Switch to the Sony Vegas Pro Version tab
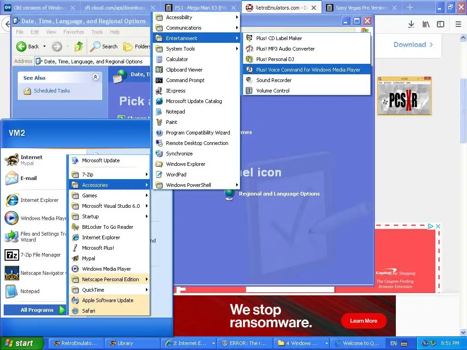 click(x=361, y=8)
